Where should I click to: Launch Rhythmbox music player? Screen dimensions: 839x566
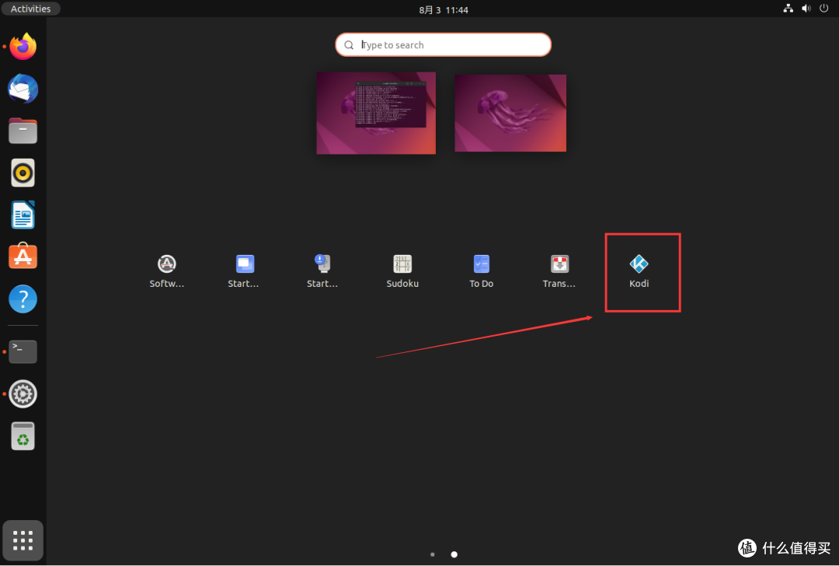click(x=23, y=173)
